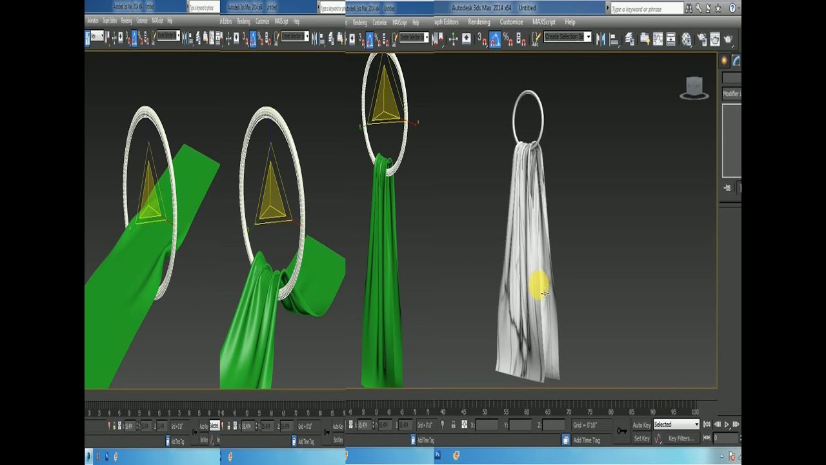Click the X coordinate field in rightmost window
The width and height of the screenshot is (826, 465).
pos(487,425)
